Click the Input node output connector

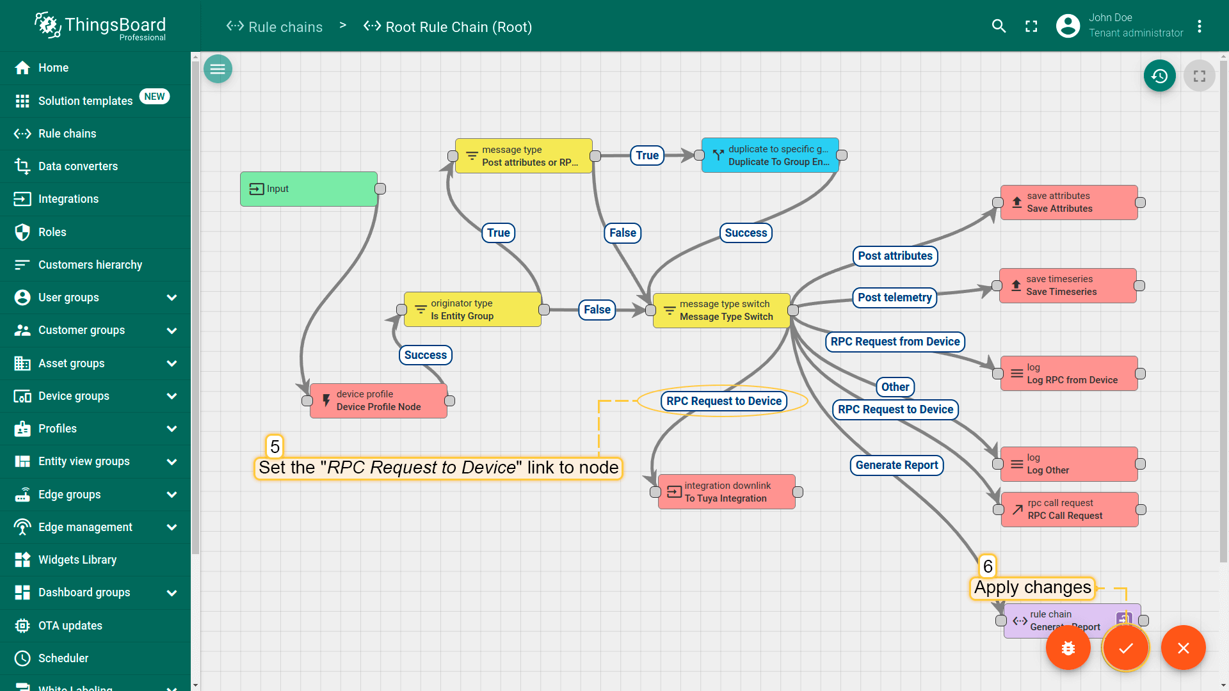point(380,189)
